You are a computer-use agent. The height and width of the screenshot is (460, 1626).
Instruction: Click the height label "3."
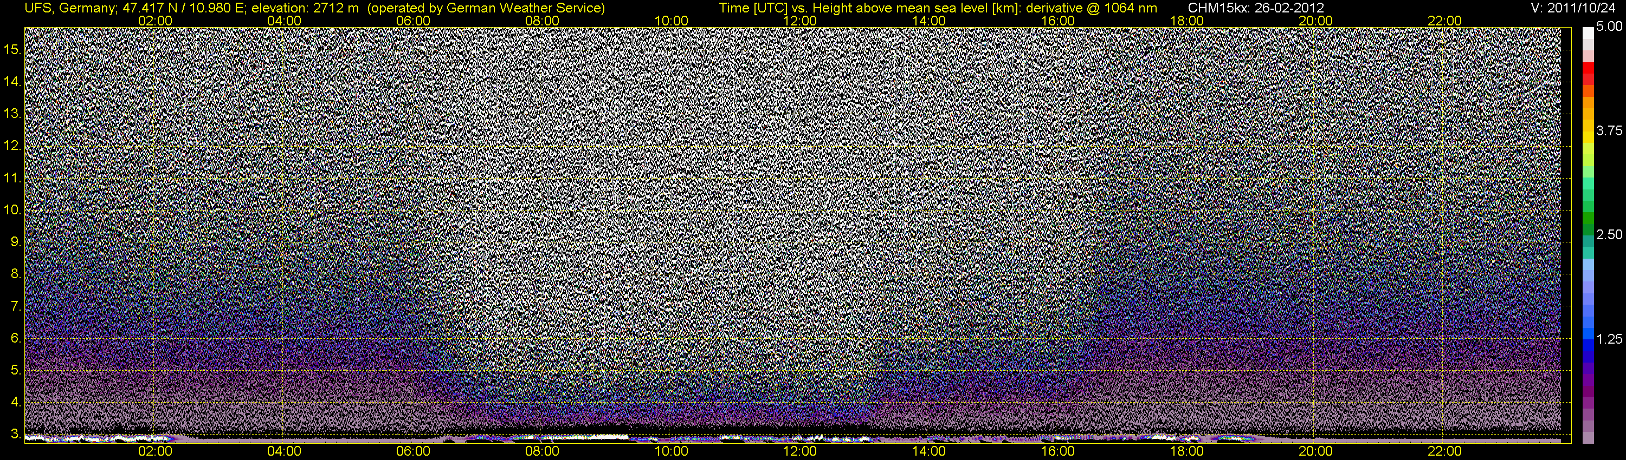tap(16, 434)
